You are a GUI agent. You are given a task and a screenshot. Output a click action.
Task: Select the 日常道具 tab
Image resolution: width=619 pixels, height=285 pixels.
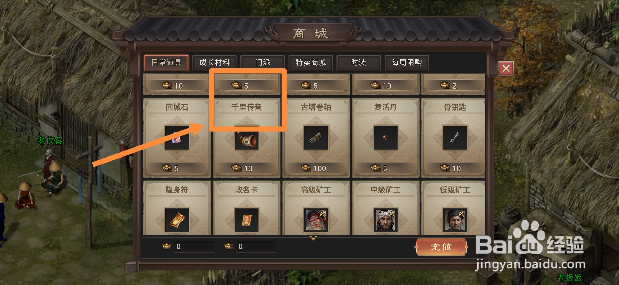point(166,63)
